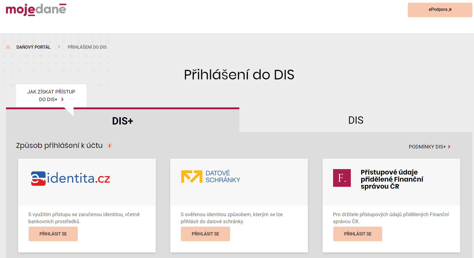
Task: Click the Finanční správa F. logo
Action: coord(342,178)
